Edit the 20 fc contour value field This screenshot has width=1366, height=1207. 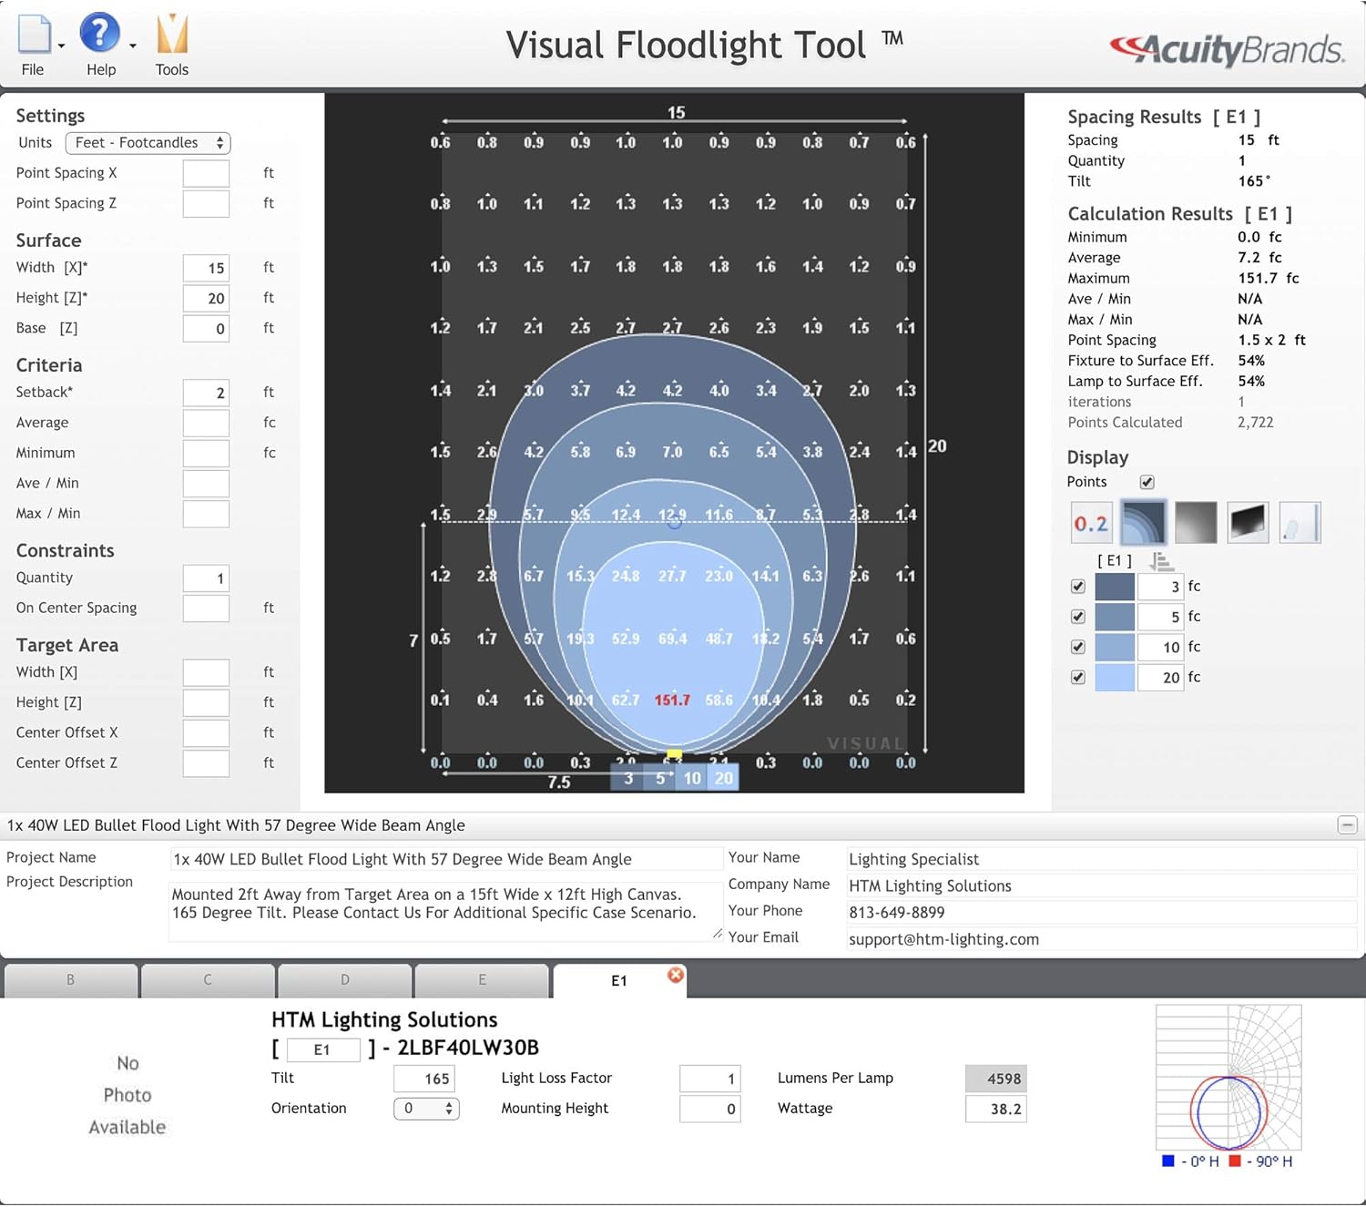pos(1161,677)
